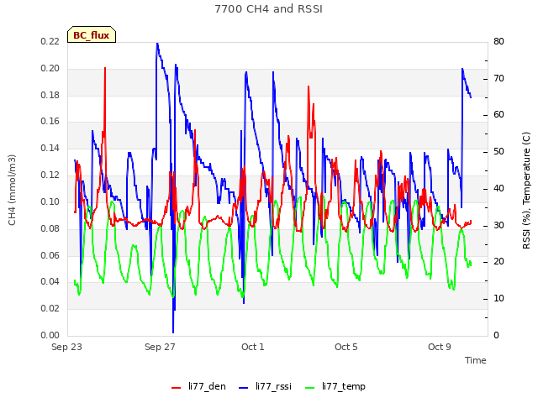The image size is (538, 403).
Task: Click the 0.00 left axis tick label
Action: pyautogui.click(x=50, y=335)
